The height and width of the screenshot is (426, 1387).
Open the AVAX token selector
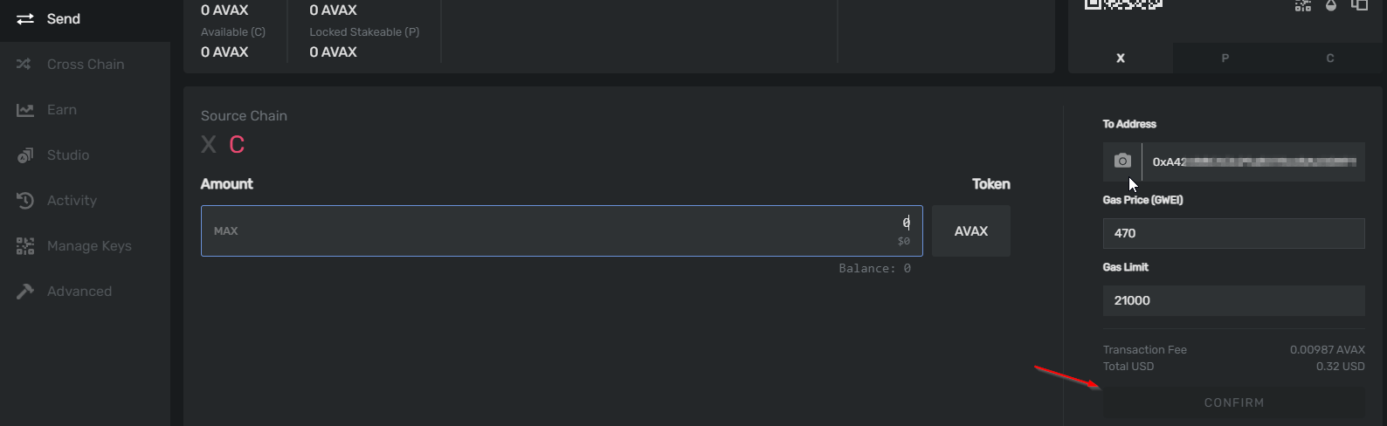point(970,231)
